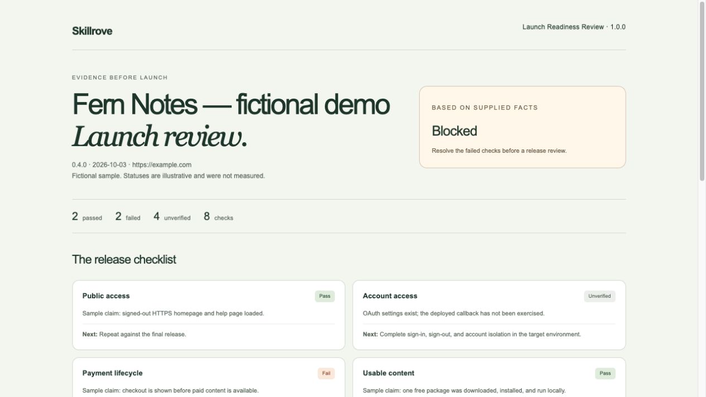Click the '4 unverified' statistic
The image size is (706, 397).
[x=172, y=216]
